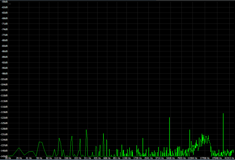Image resolution: width=235 pixels, height=160 pixels.
Task: Click the 17708 Hz frequency label
Action: pyautogui.click(x=205, y=158)
